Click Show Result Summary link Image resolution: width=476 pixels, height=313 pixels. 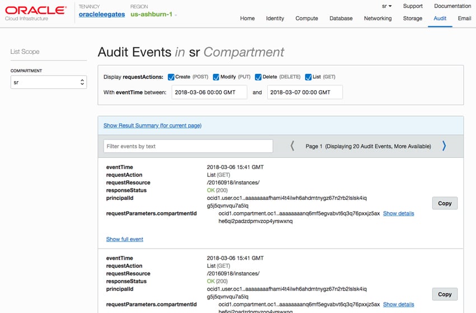(x=152, y=125)
